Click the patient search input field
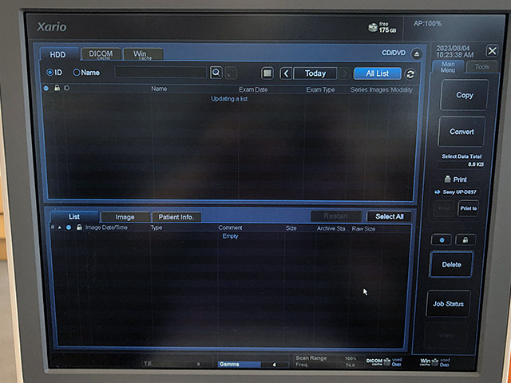The height and width of the screenshot is (383, 511). click(x=160, y=73)
